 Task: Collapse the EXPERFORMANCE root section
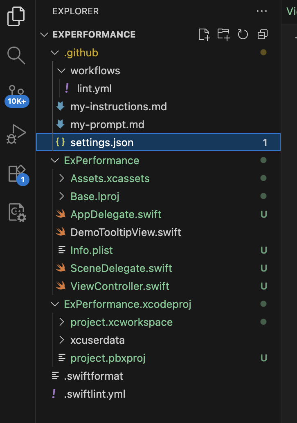44,35
